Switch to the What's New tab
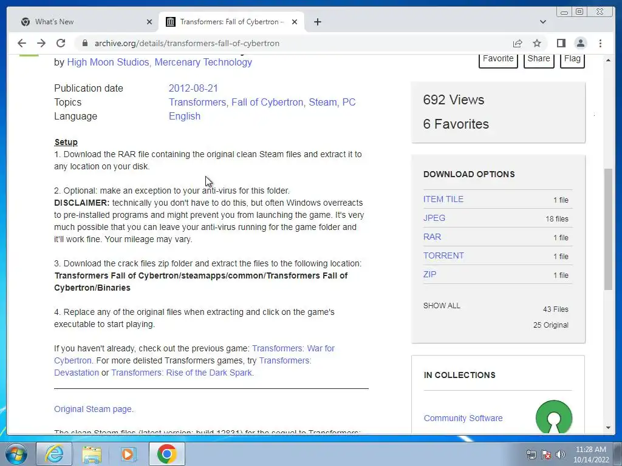 click(x=82, y=22)
